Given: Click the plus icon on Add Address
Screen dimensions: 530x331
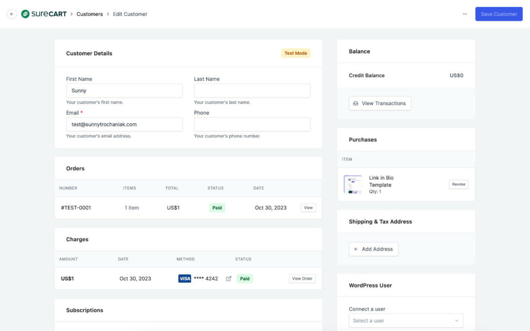Looking at the screenshot, I should click(355, 249).
